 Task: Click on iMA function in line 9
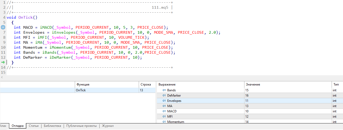pos(39,42)
